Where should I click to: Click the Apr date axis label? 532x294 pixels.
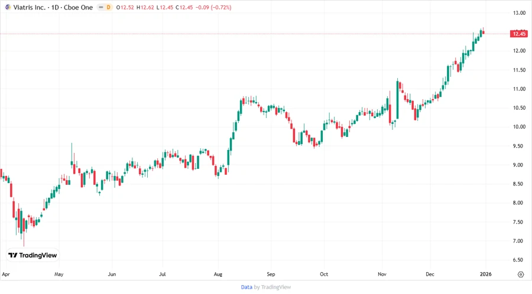(6, 275)
